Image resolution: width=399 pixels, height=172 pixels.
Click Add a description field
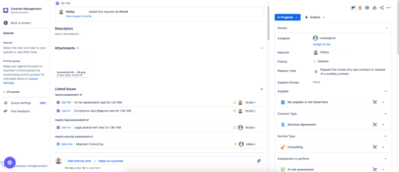(x=68, y=34)
